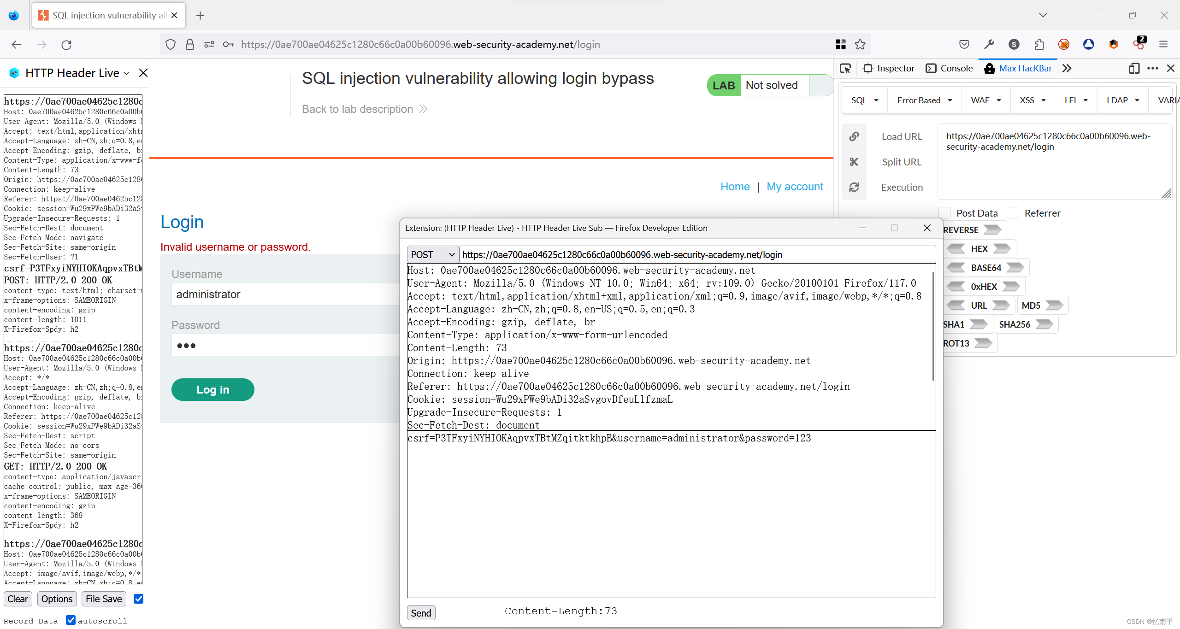
Task: Click the Load URL link icon in HackBar
Action: (x=854, y=136)
